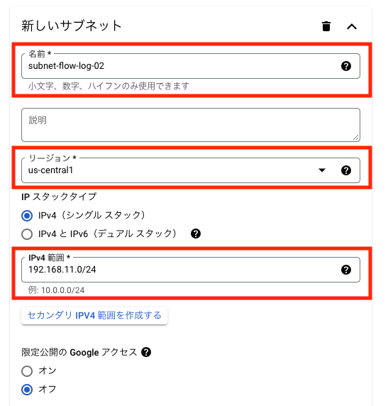Open the リージョン dropdown showing us-central1

coord(191,170)
